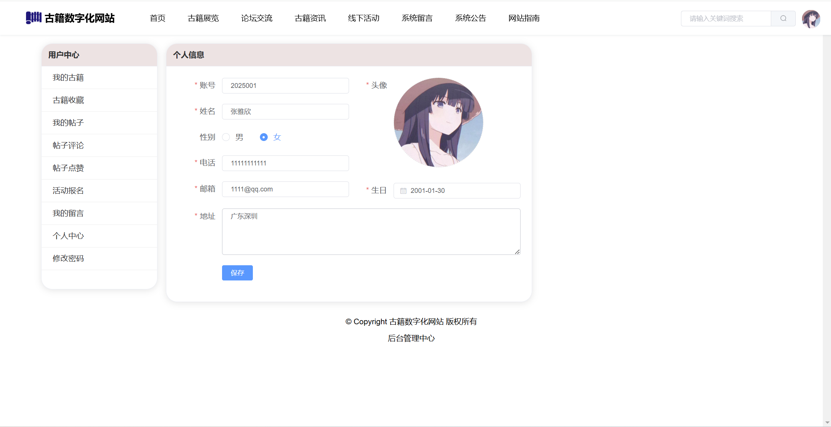The height and width of the screenshot is (427, 831).
Task: Select the 男 gender radio button
Action: click(226, 137)
